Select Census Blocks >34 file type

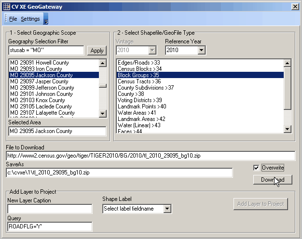click(x=200, y=69)
